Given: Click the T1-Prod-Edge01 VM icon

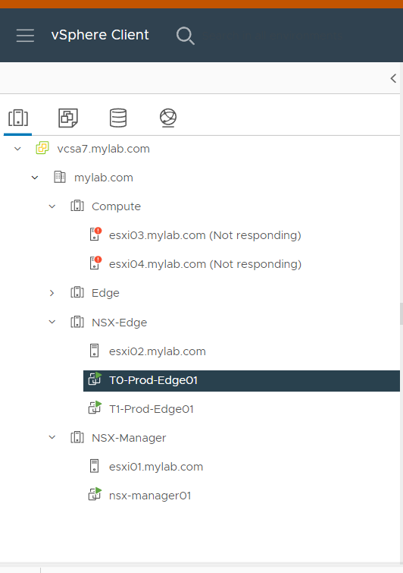Looking at the screenshot, I should [x=95, y=408].
